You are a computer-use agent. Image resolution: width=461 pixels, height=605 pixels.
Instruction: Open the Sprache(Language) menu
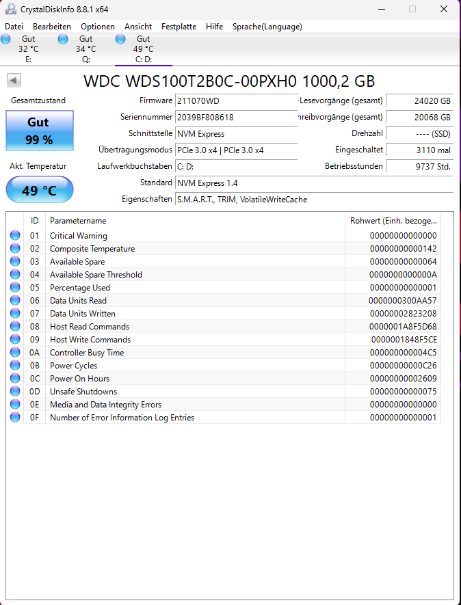[x=267, y=27]
